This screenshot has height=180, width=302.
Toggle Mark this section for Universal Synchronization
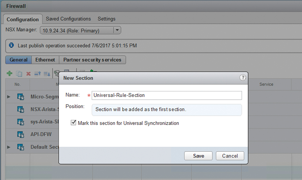tap(73, 123)
